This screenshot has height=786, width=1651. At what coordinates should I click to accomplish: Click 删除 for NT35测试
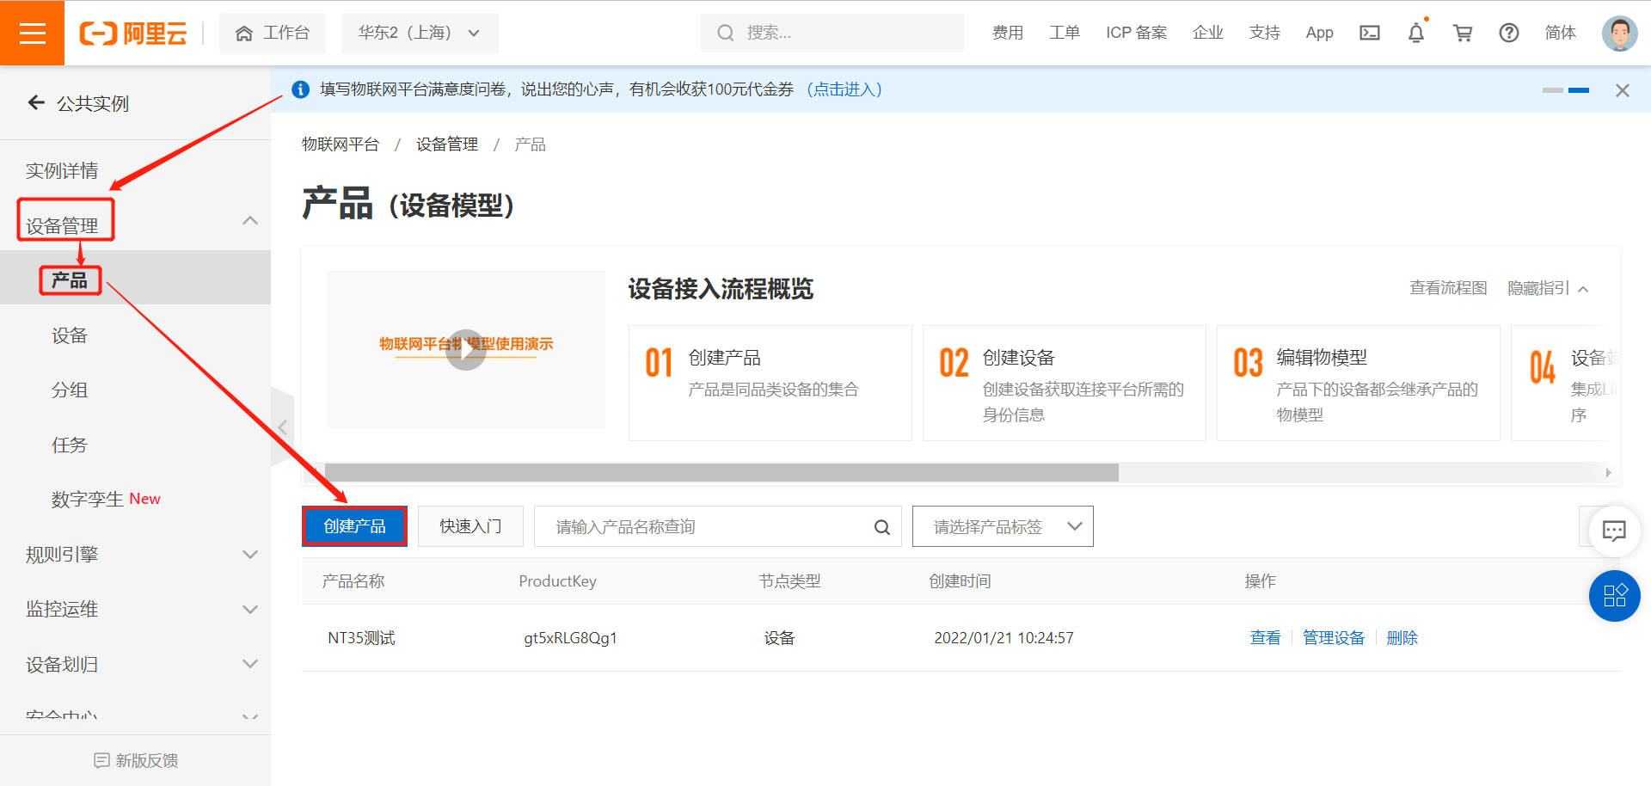[1402, 638]
